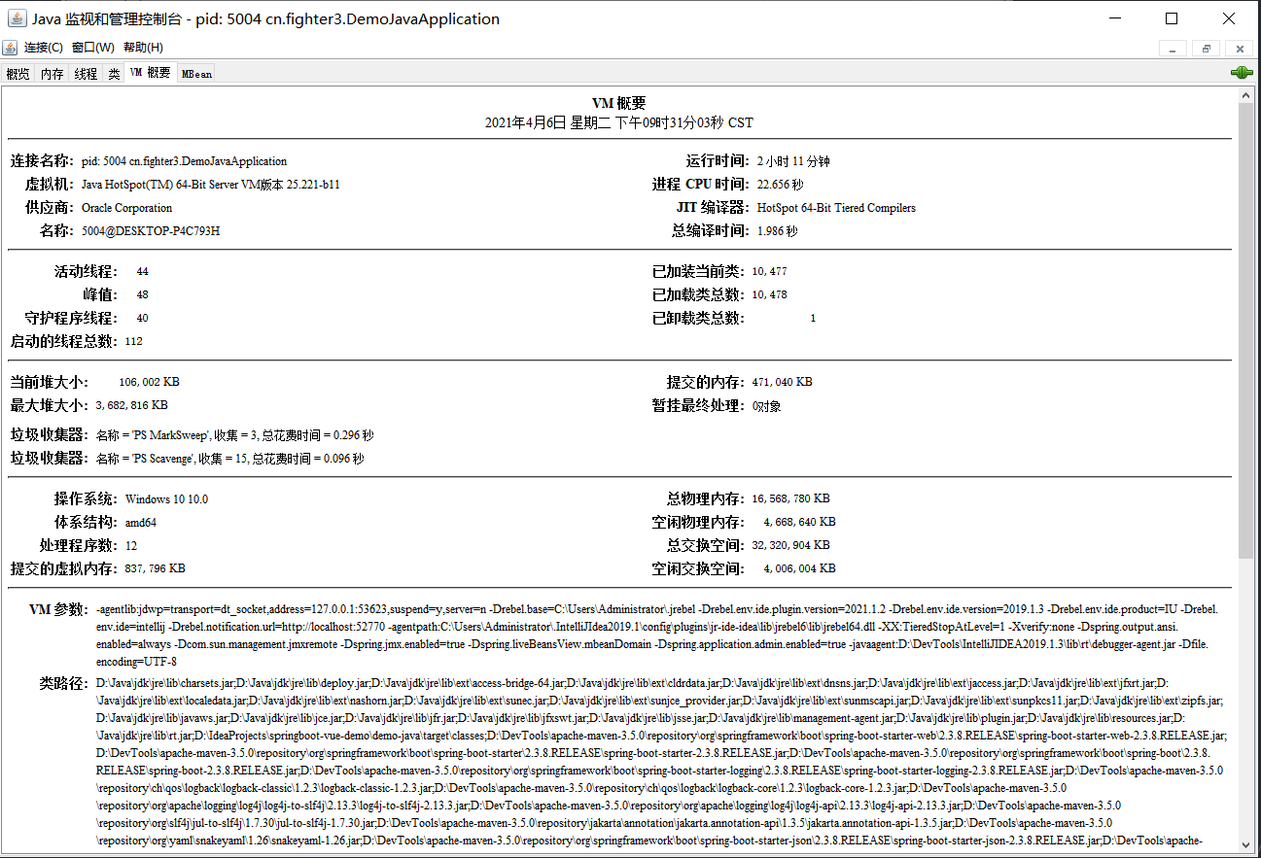Viewport: 1261px width, 858px height.
Task: Click the live threads value 44
Action: 143,272
